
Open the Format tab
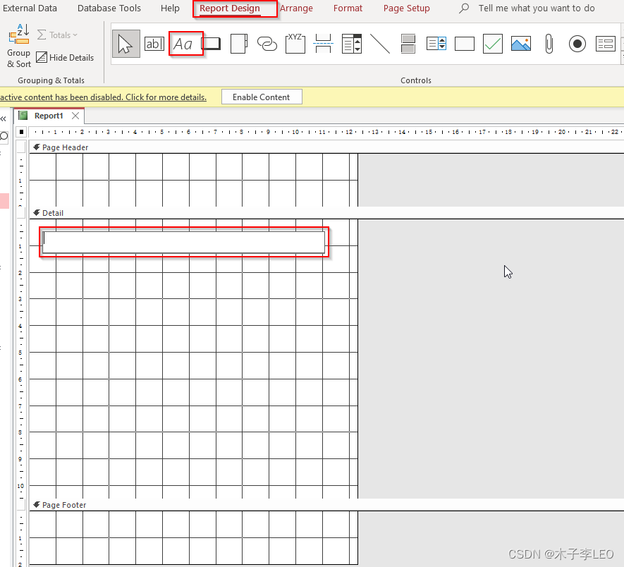[x=348, y=8]
